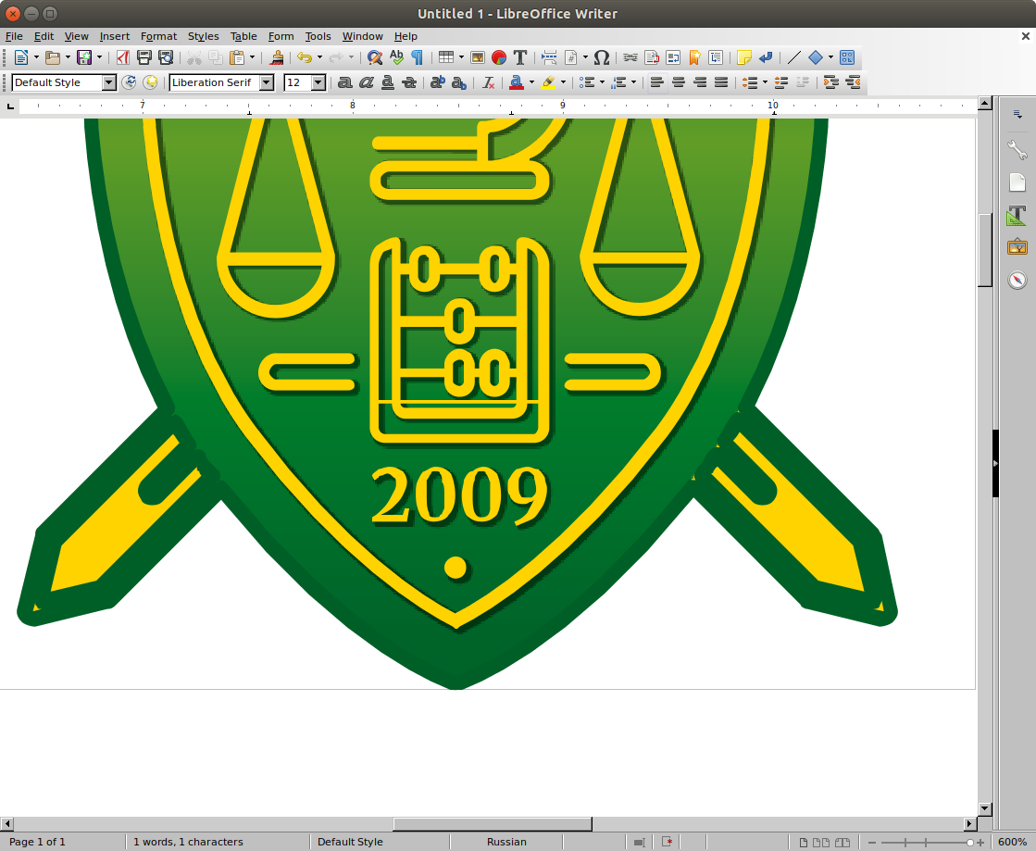The image size is (1036, 851).
Task: Expand the Insert Table dropdown arrow
Action: [461, 57]
